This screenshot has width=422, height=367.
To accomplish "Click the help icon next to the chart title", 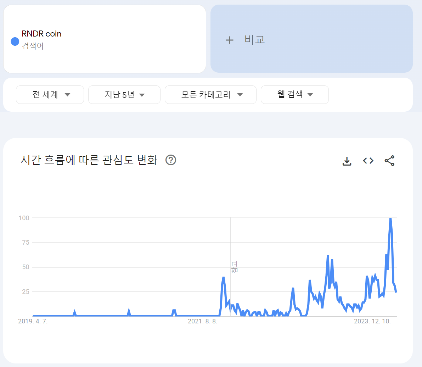I will (x=171, y=160).
